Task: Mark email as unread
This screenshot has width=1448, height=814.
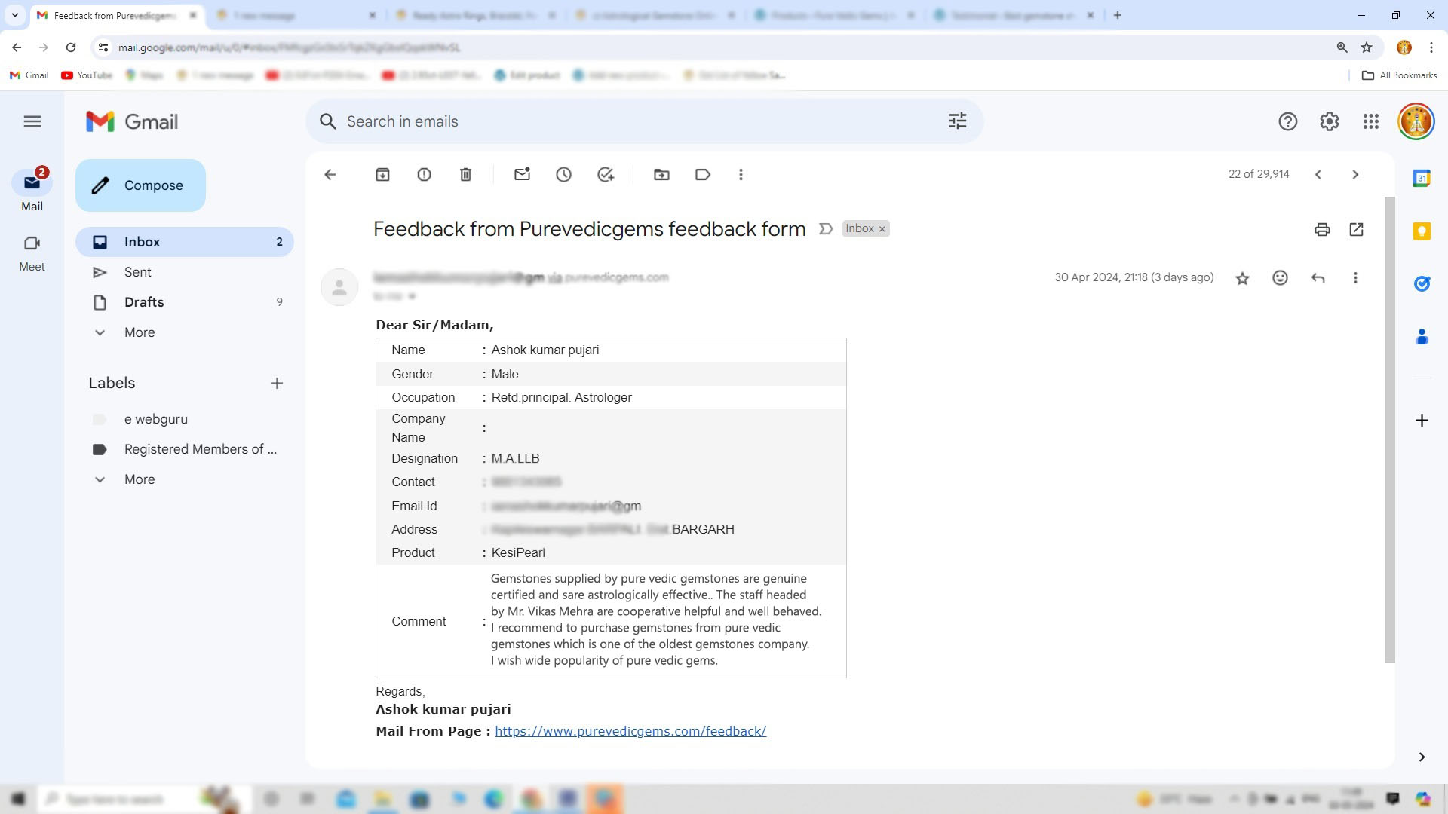Action: pyautogui.click(x=522, y=175)
